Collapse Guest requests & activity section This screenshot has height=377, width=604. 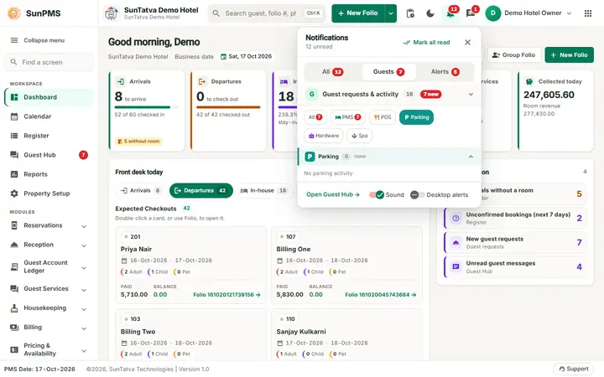click(471, 94)
